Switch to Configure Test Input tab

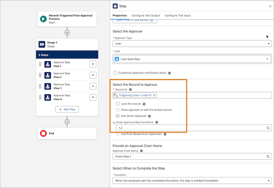pos(177,15)
